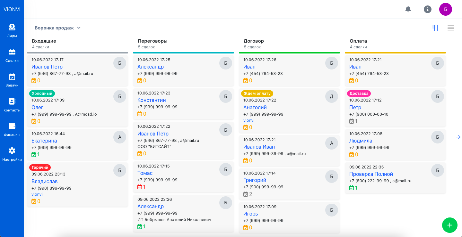The image size is (462, 237).
Task: Open the Игорь deal
Action: [x=250, y=214]
